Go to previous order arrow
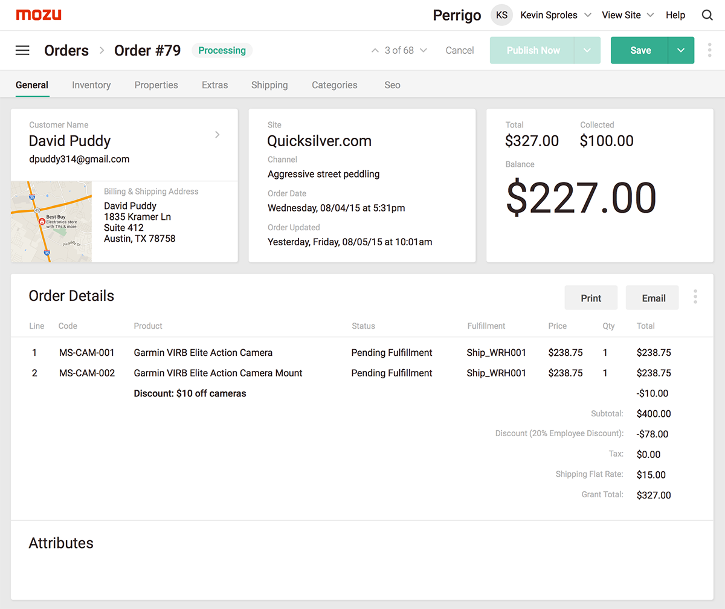Viewport: 725px width, 609px height. (x=375, y=50)
